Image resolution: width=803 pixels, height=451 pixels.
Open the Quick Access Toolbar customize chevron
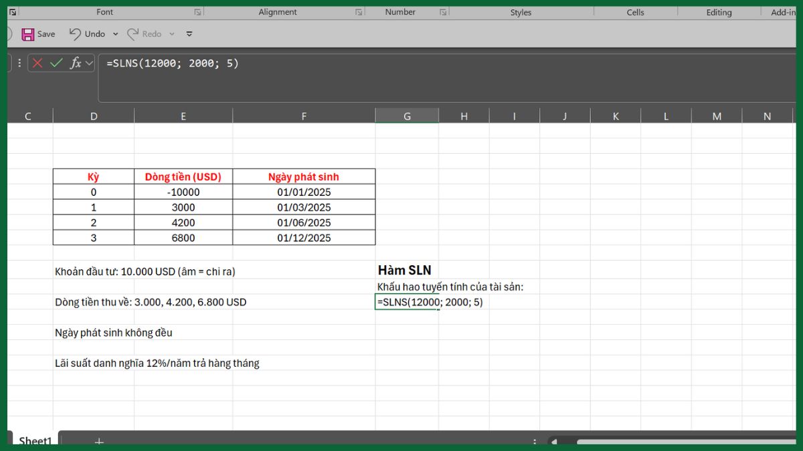coord(189,33)
